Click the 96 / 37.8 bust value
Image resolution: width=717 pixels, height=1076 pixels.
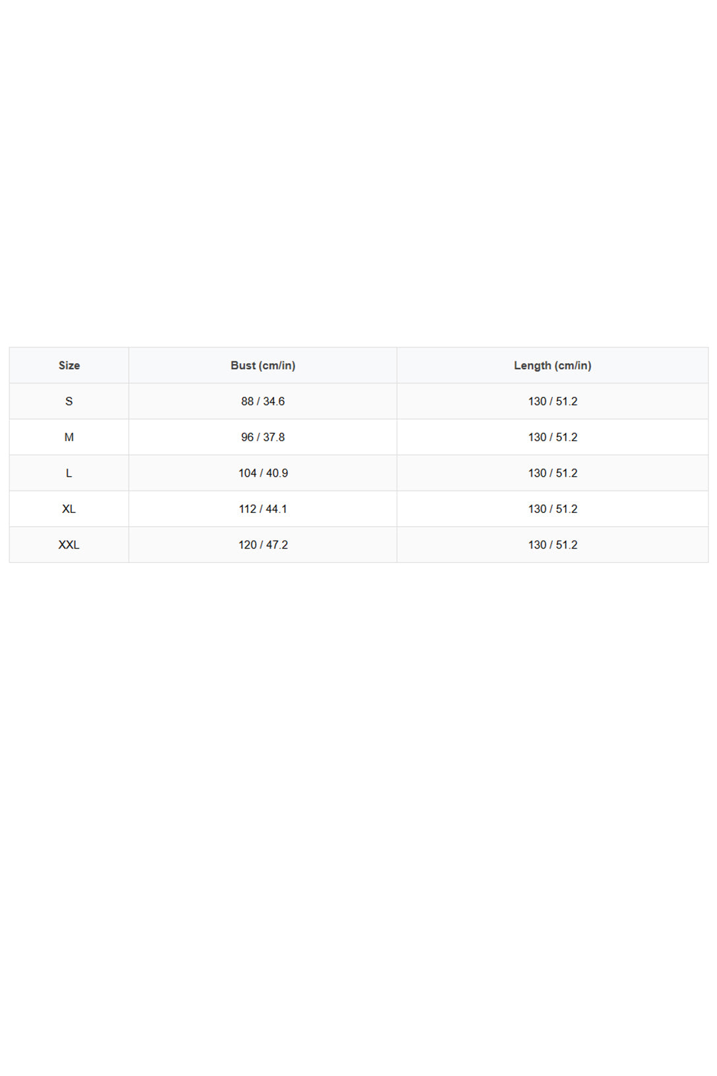263,437
